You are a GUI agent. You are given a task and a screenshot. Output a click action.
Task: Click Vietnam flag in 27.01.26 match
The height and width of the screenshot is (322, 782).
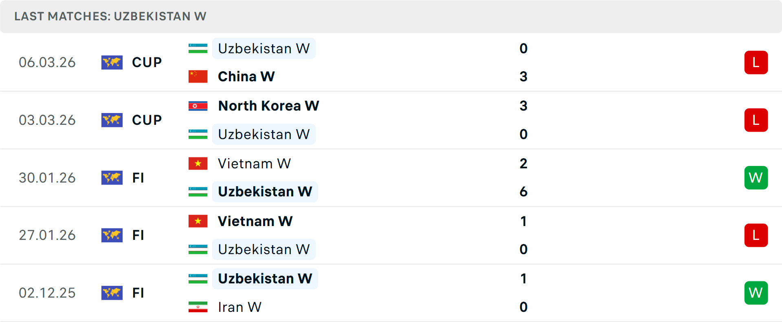point(198,221)
